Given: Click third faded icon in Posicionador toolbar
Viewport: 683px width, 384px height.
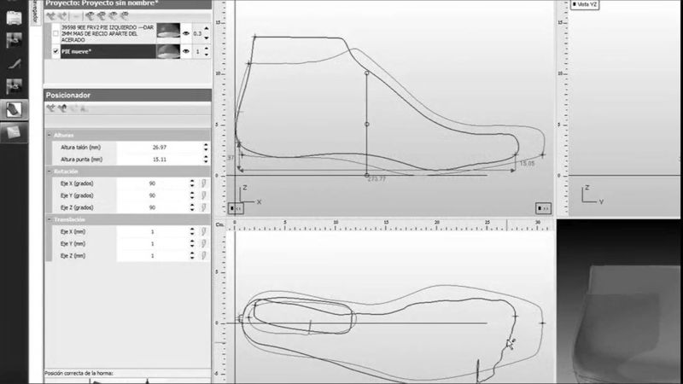Looking at the screenshot, I should 73,108.
